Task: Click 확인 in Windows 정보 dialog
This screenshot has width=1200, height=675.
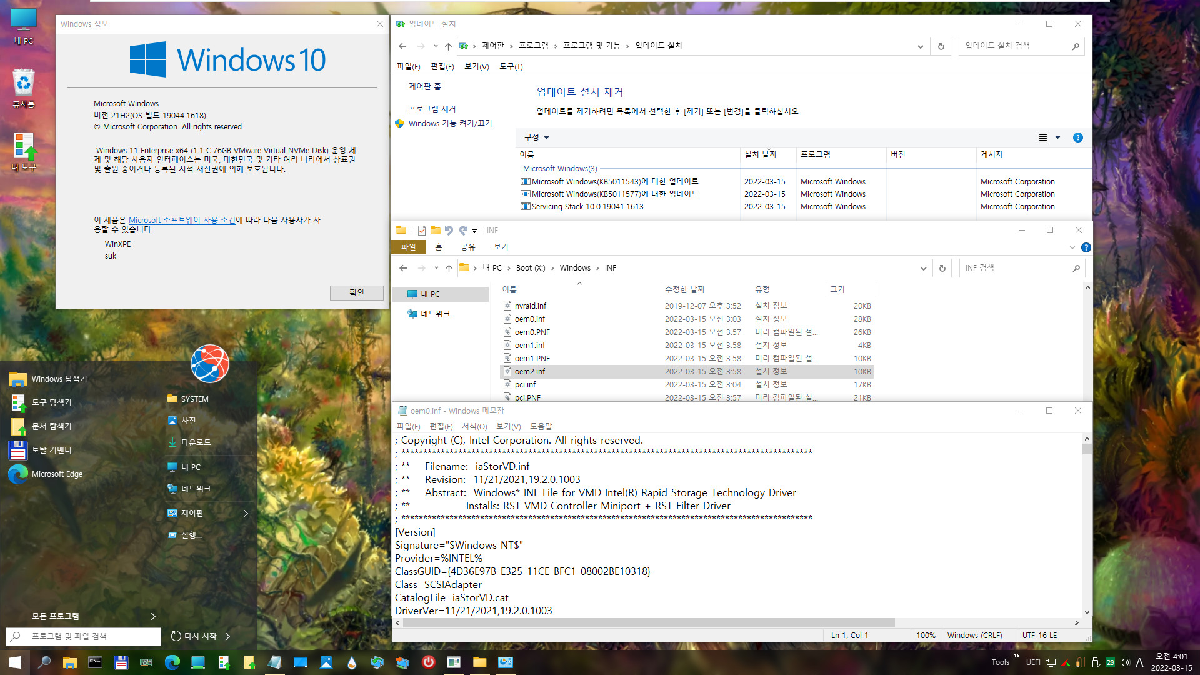Action: point(357,292)
